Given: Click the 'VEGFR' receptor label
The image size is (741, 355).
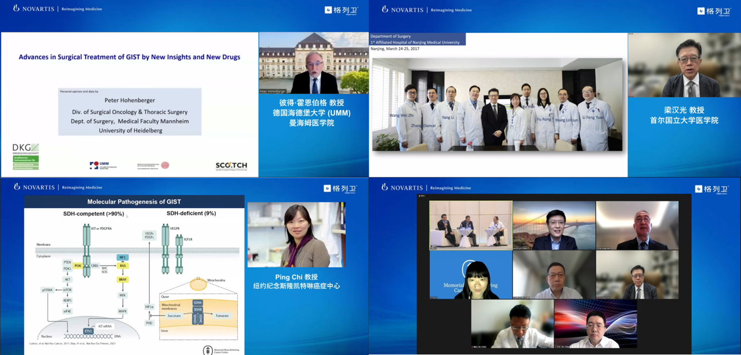Looking at the screenshot, I should (175, 228).
